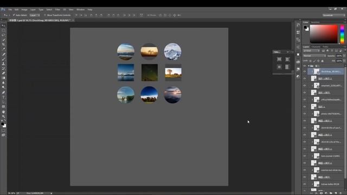Open the Filter menu
The image size is (347, 195).
coord(57,10)
